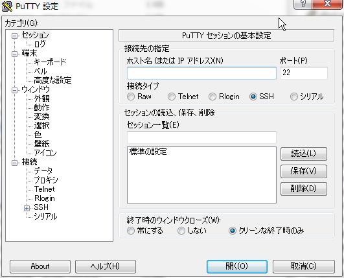Open the データ category

click(43, 171)
